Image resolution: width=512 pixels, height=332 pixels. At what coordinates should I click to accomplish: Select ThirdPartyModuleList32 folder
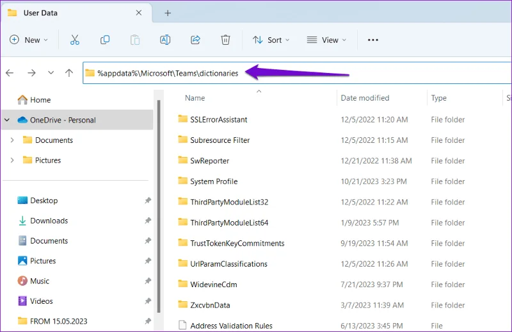tap(229, 202)
